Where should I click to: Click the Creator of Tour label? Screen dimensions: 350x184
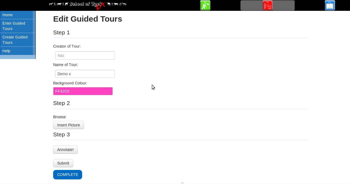pos(67,46)
